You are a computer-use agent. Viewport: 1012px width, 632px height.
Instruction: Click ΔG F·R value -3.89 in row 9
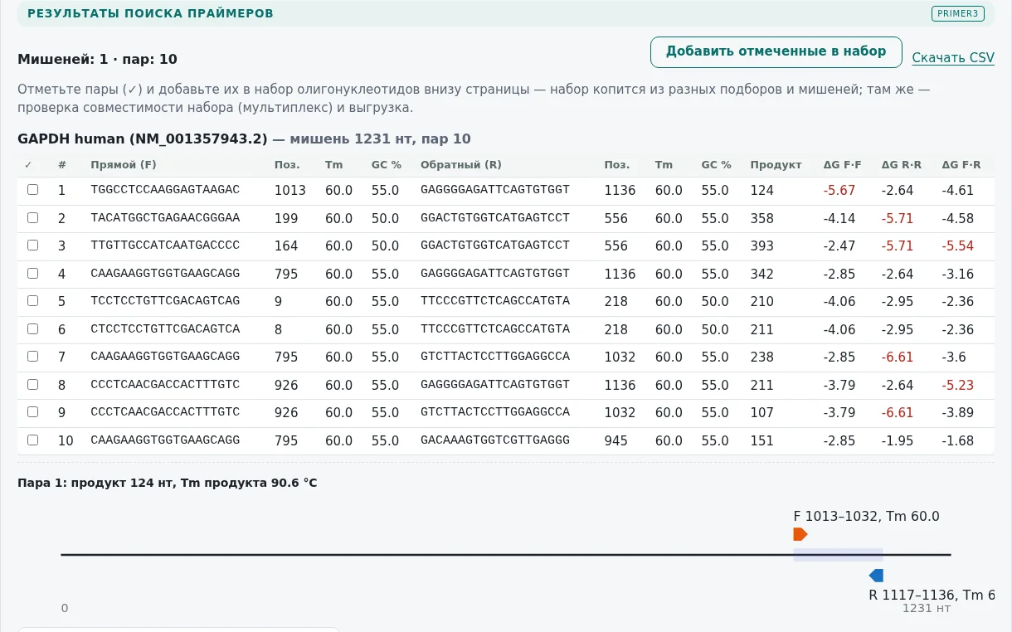pyautogui.click(x=958, y=413)
